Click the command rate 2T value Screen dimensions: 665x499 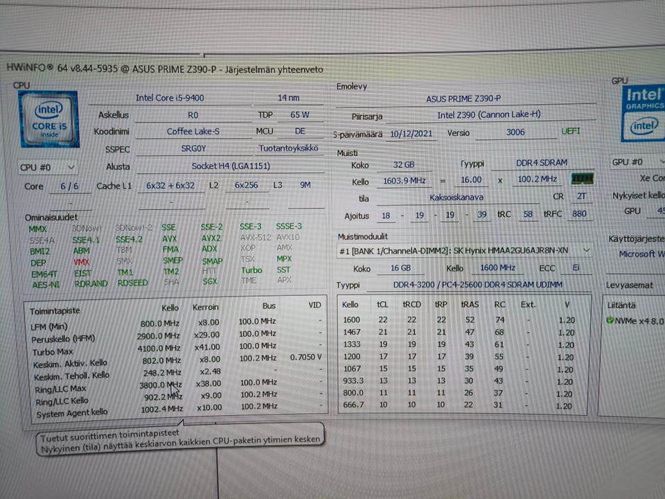coord(581,196)
